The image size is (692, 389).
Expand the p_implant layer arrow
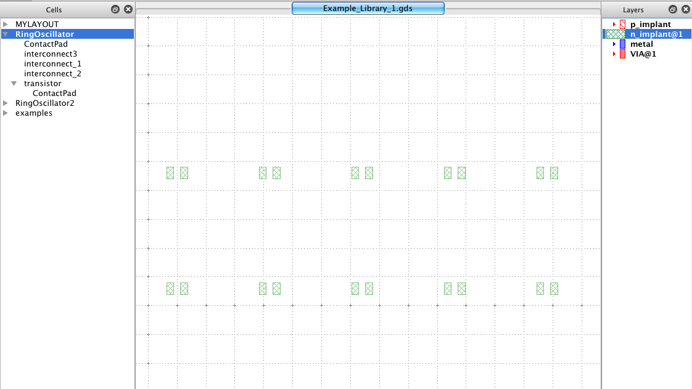614,24
